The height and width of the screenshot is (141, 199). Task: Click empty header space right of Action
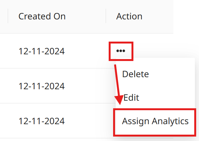pyautogui.click(x=158, y=16)
